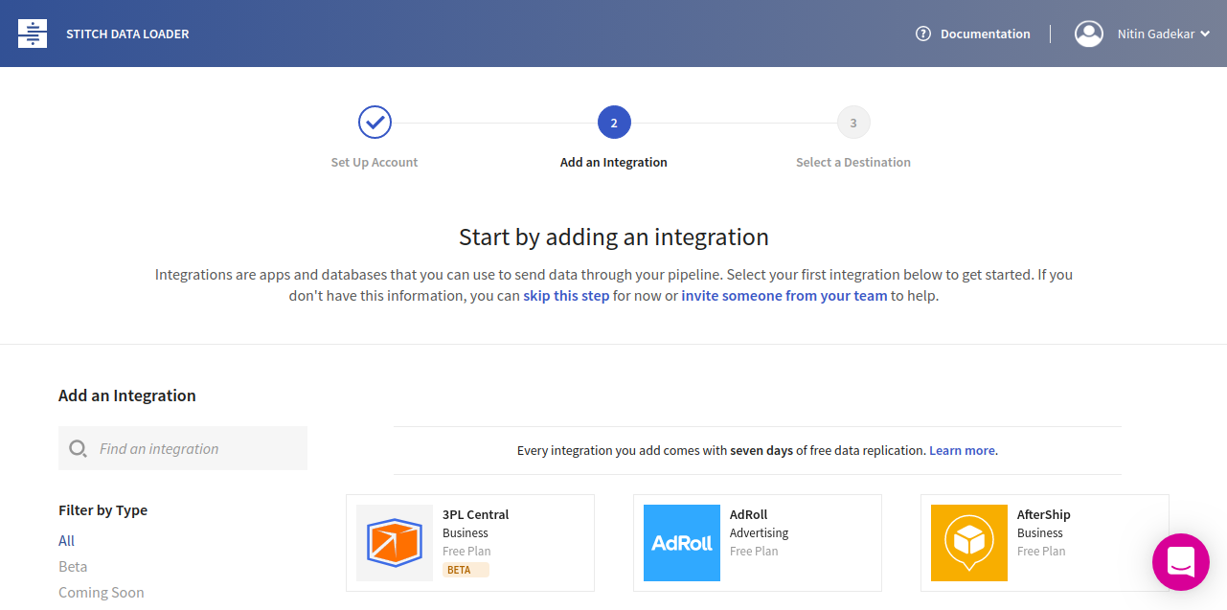The image size is (1227, 610).
Task: Click the completed Set Up Account checkmark
Action: point(375,123)
